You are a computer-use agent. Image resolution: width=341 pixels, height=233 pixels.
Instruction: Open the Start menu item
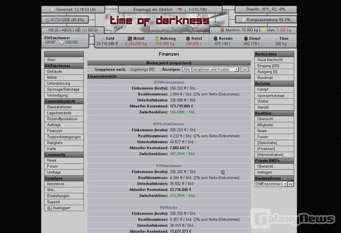tap(64, 60)
